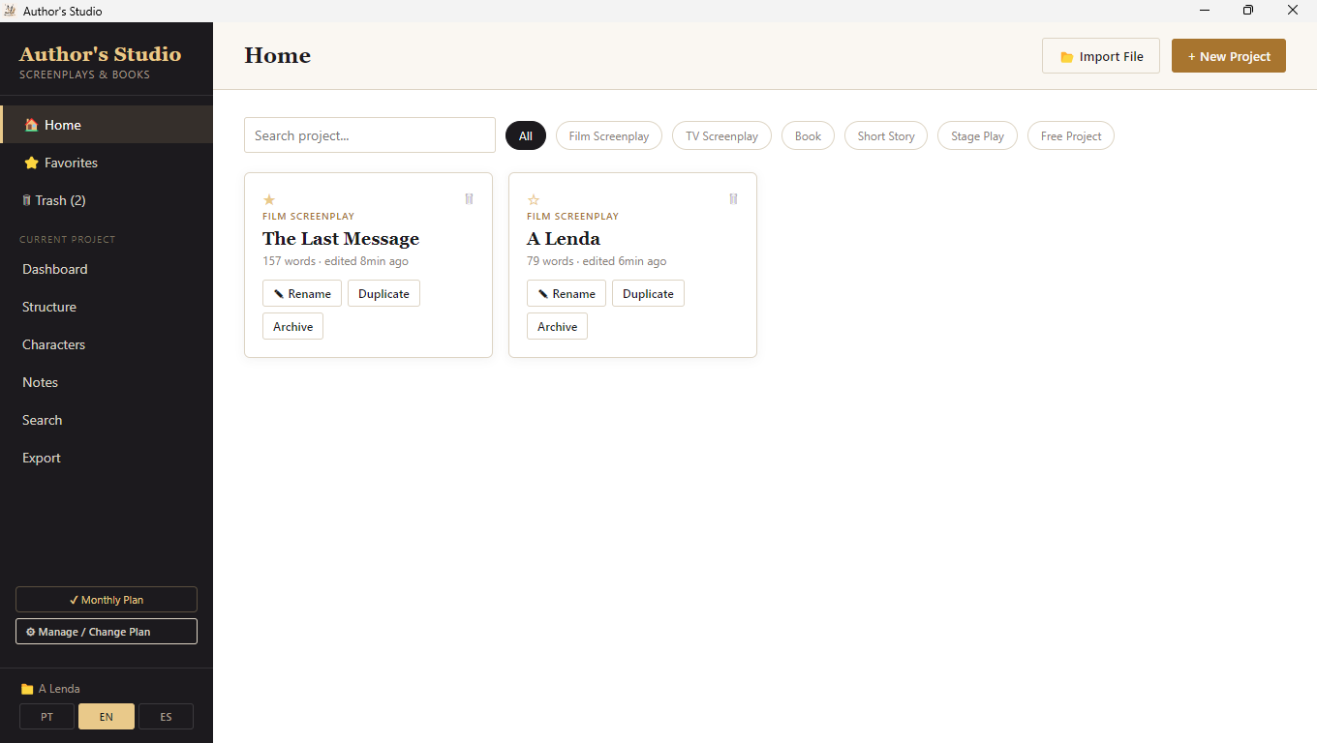The height and width of the screenshot is (743, 1317).
Task: Select the All filter chip
Action: [526, 135]
